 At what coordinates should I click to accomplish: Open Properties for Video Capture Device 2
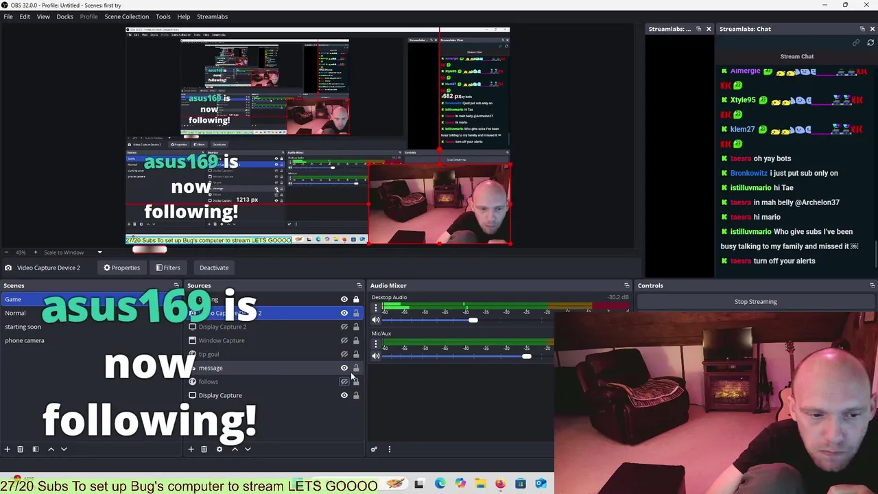[x=121, y=268]
